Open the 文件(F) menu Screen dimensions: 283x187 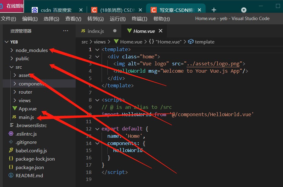point(8,19)
